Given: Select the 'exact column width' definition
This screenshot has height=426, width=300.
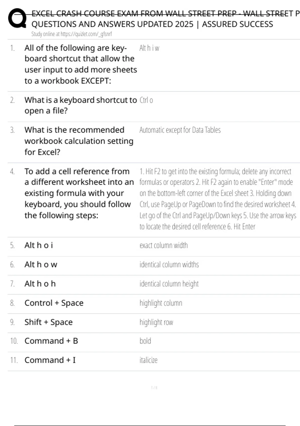Looking at the screenshot, I should (163, 245).
